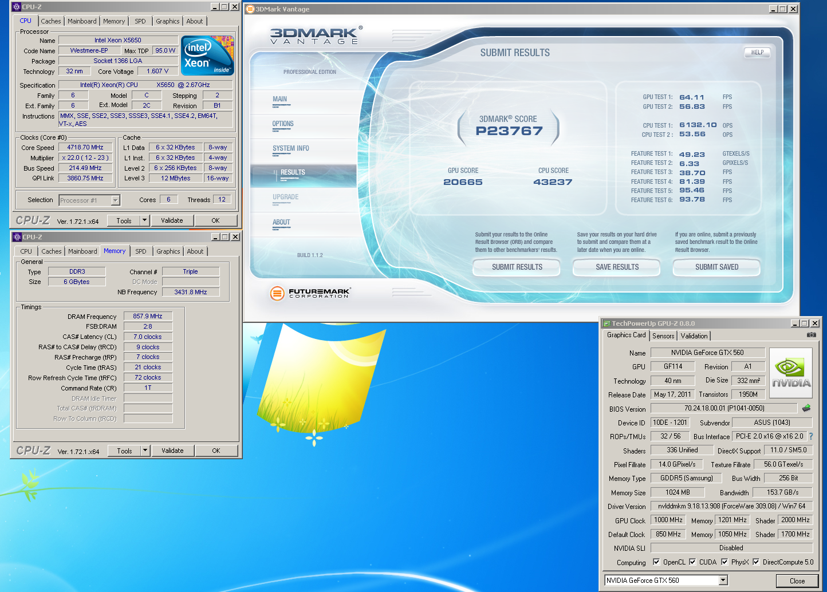Click the Bus Interface question mark icon
Image resolution: width=827 pixels, height=592 pixels.
tap(810, 436)
